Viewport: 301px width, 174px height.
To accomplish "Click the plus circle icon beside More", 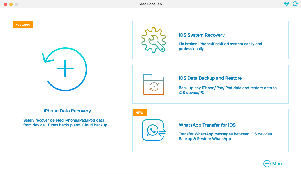I will [267, 164].
